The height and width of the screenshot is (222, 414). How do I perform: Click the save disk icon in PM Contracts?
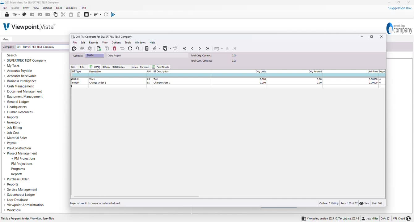point(107,49)
